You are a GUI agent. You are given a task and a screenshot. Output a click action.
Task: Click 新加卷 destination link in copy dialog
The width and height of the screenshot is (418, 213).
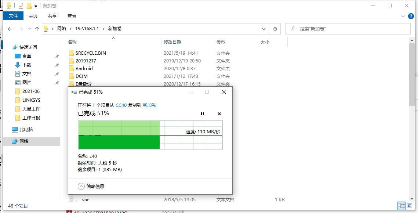pos(149,105)
